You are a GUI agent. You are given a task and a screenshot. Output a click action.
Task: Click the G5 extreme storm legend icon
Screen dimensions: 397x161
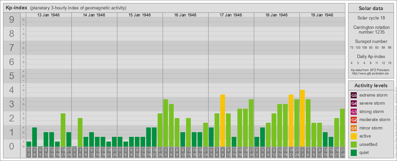point(354,96)
